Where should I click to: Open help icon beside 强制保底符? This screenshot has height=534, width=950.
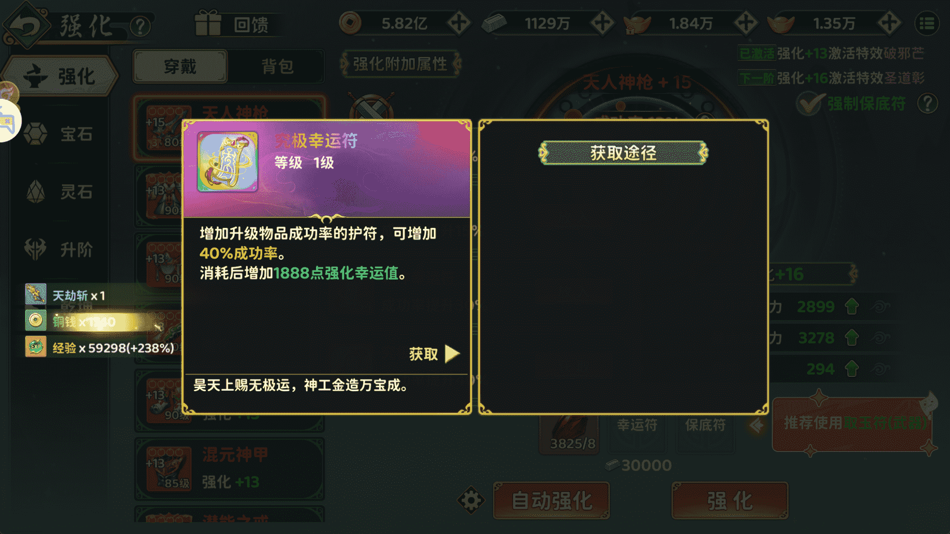pos(927,103)
